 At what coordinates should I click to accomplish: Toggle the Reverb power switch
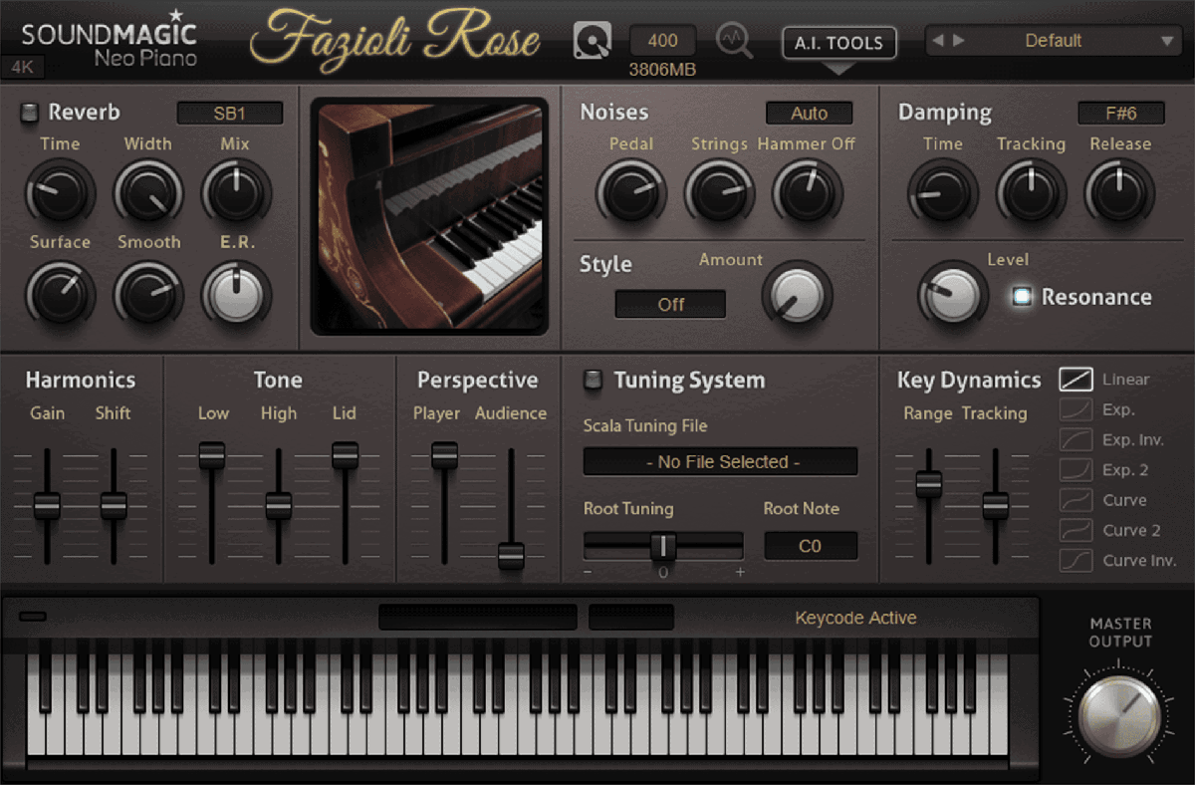point(30,113)
